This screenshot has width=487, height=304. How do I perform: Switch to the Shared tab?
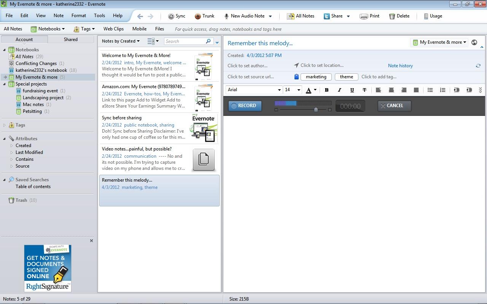[71, 40]
